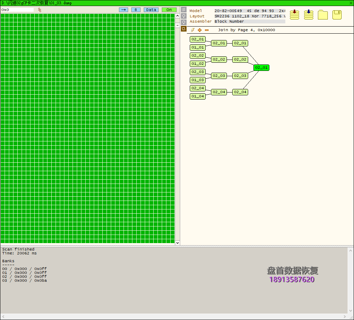Select input node 02_01 in first column
This screenshot has height=320, width=354.
198,39
